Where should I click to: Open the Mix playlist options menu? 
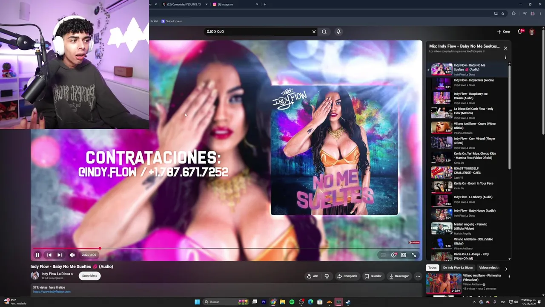505,57
